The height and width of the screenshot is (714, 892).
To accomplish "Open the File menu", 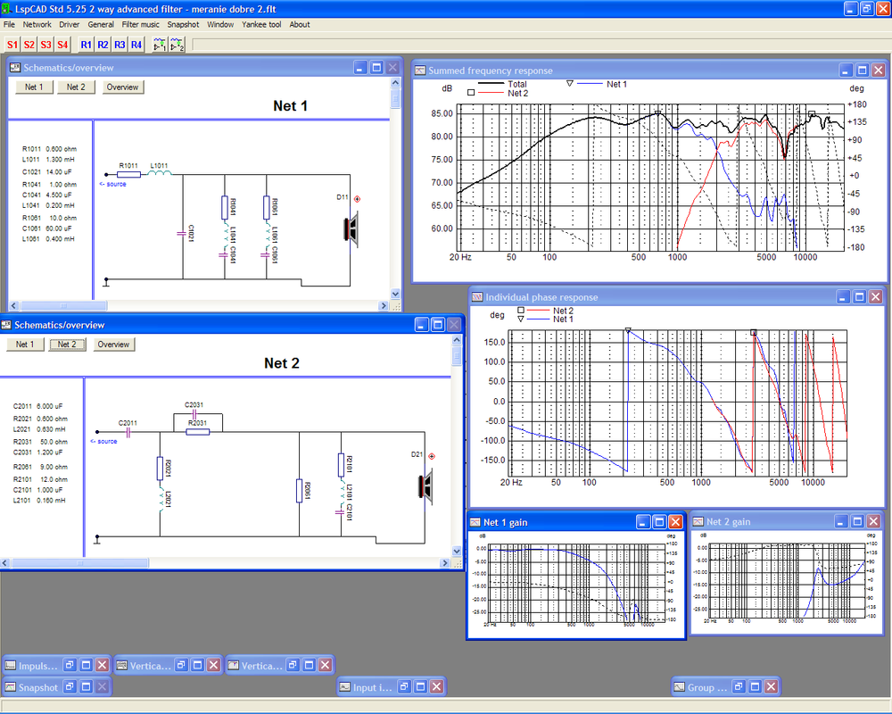I will (x=9, y=24).
